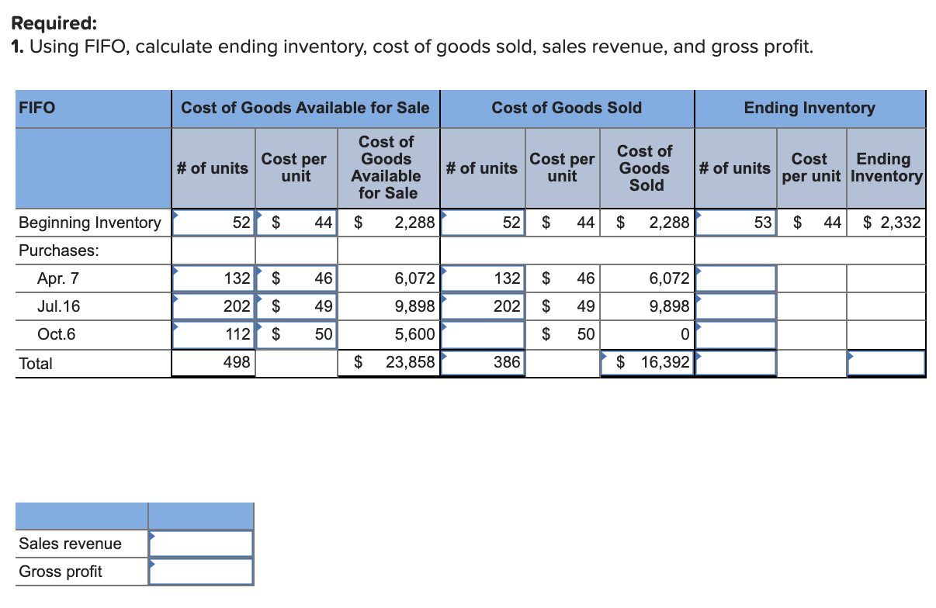The image size is (936, 608).
Task: Click the FIFO header cell
Action: 93,109
